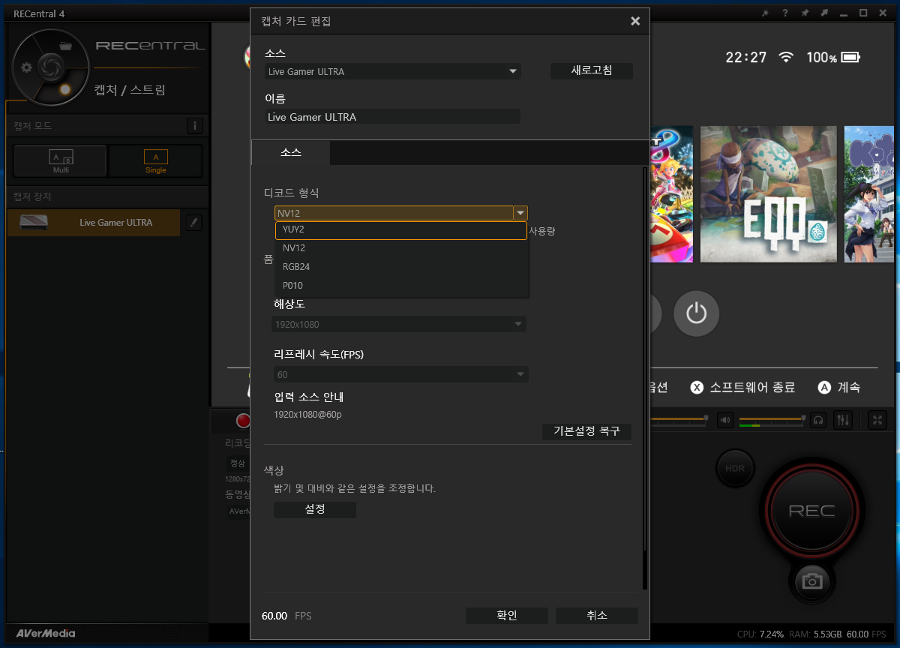Screen dimensions: 900x648
Task: Click the magic wand icon in title bar
Action: 766,13
